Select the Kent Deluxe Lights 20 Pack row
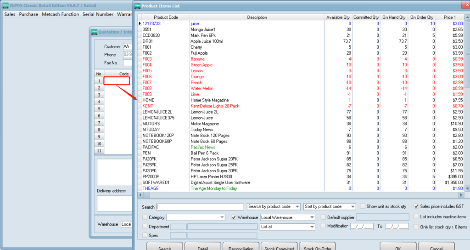The width and height of the screenshot is (470, 250). pyautogui.click(x=215, y=106)
